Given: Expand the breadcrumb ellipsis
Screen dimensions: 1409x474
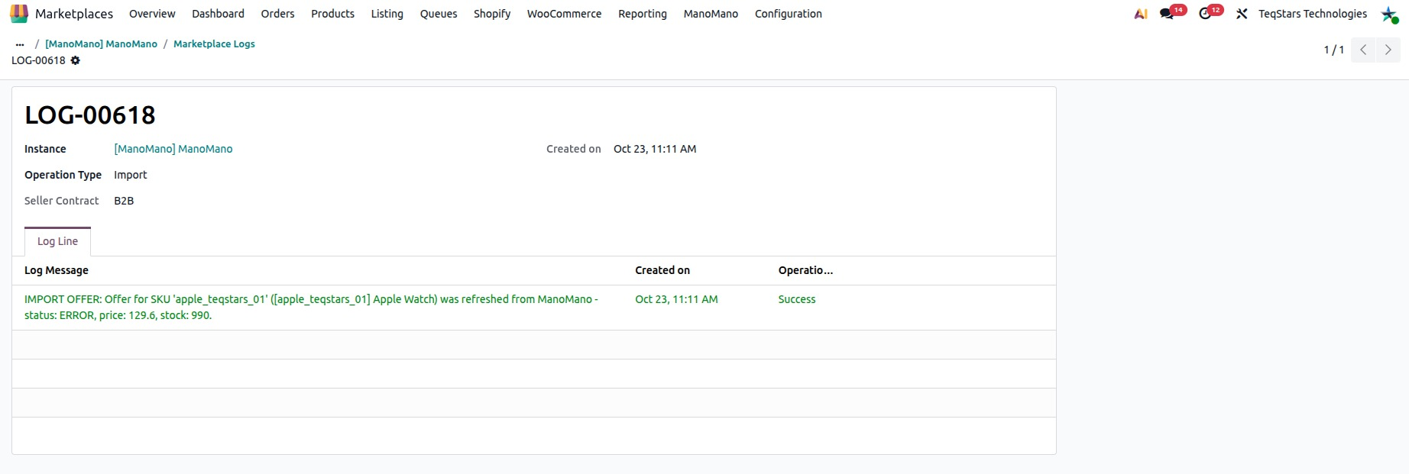Looking at the screenshot, I should point(20,44).
